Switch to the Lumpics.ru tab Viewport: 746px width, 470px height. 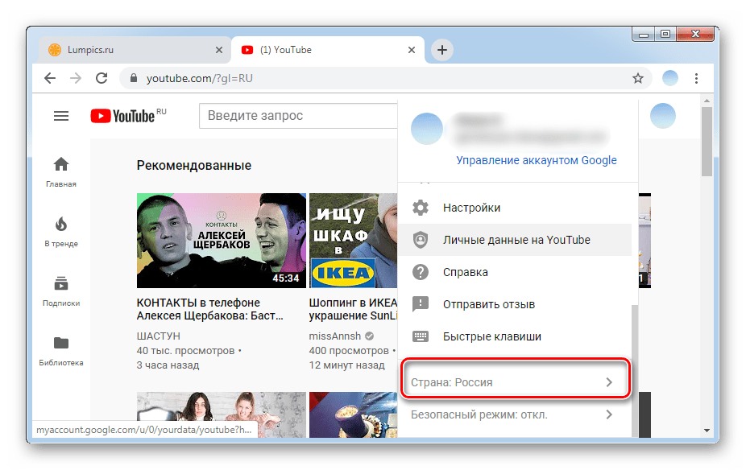(x=129, y=50)
